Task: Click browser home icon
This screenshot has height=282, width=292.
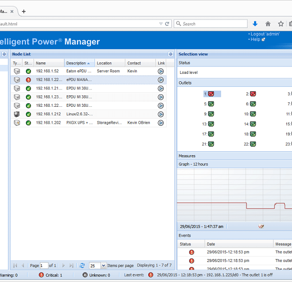Action: (268, 23)
